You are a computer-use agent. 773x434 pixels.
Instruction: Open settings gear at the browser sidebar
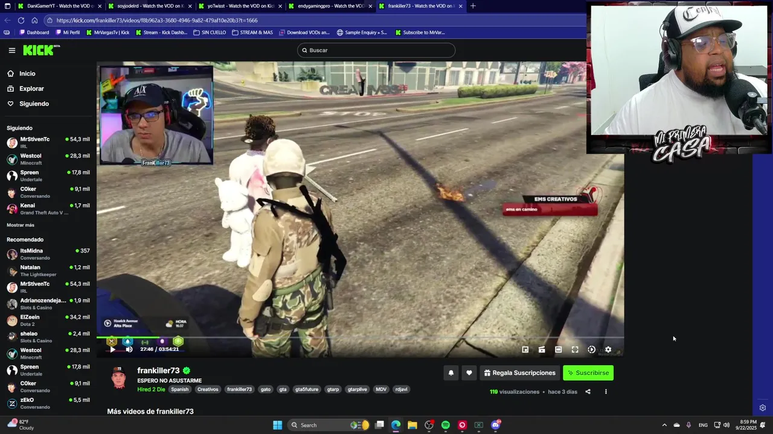[763, 408]
